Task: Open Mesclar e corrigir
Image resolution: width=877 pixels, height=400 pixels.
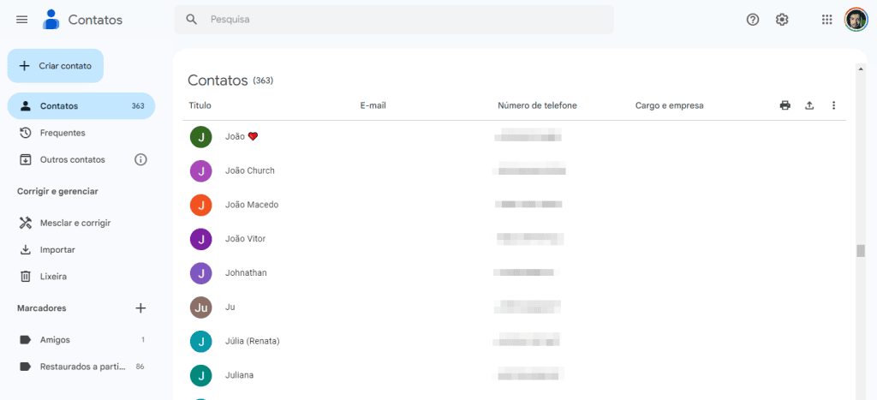Action: (x=81, y=223)
